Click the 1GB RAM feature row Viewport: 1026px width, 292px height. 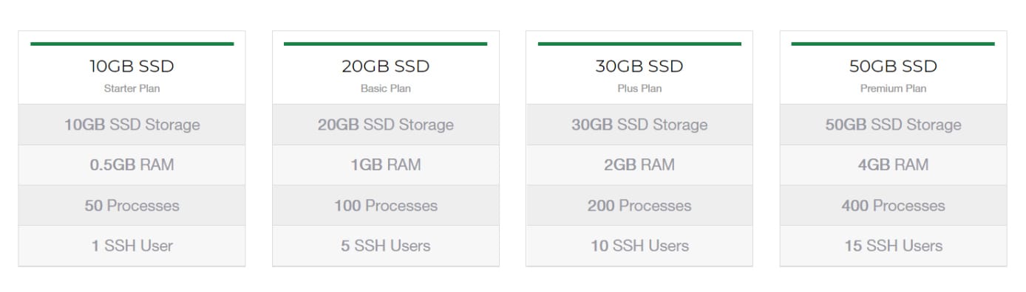[385, 165]
